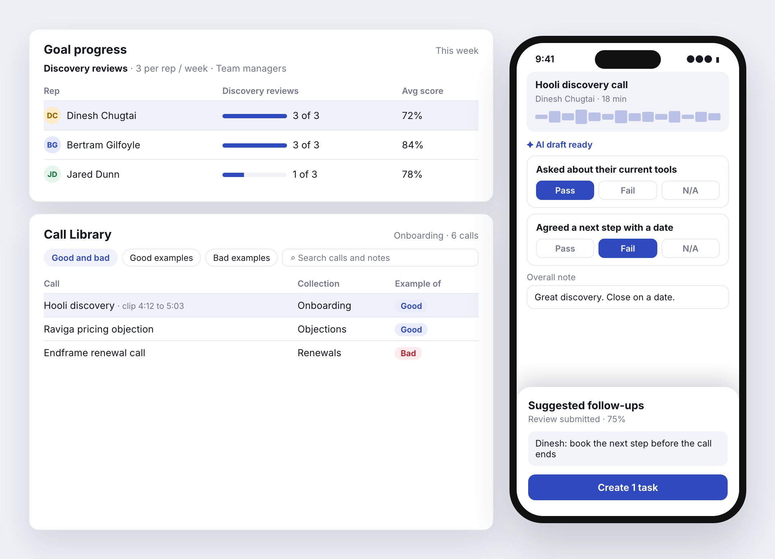Click the Avg score column header
This screenshot has width=775, height=559.
point(422,91)
